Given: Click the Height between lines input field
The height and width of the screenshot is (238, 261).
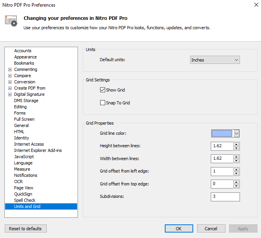Looking at the screenshot, I should point(222,146).
